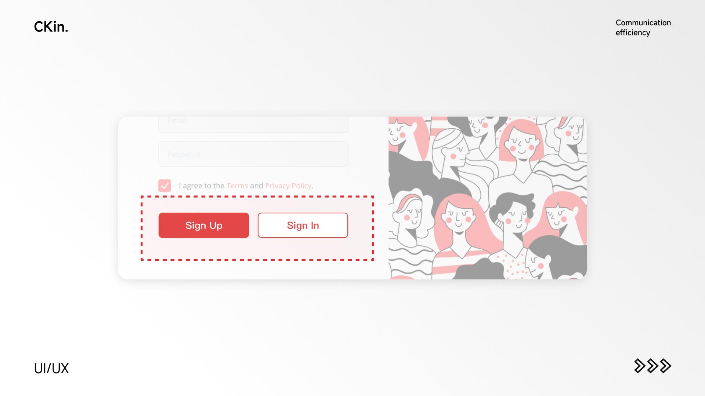Click the CKin. logo
The height and width of the screenshot is (396, 705).
(x=51, y=27)
